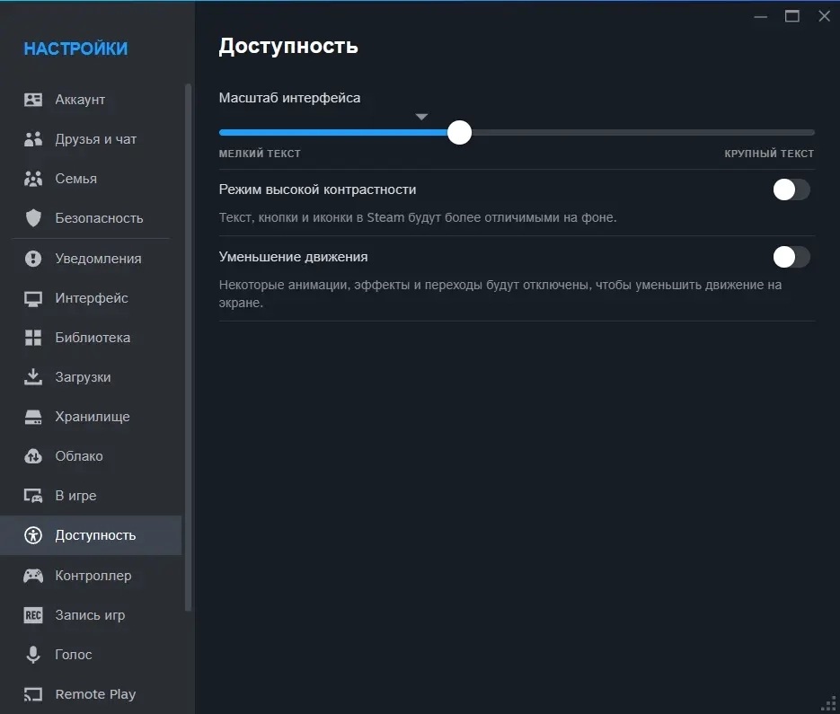Click the Voice microphone icon
840x714 pixels.
coord(33,655)
